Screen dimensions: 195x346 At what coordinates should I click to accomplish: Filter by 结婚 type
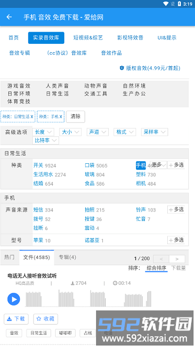38,184
